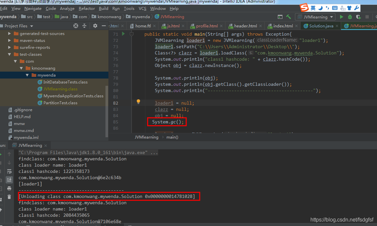The width and height of the screenshot is (377, 226).
Task: Collapse the kmoonwang folder
Action: [21, 68]
